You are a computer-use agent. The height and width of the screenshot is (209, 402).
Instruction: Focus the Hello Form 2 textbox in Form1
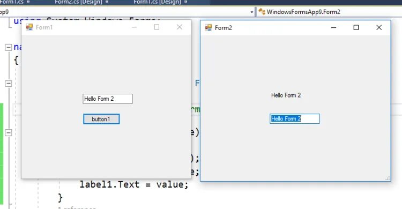tap(108, 99)
